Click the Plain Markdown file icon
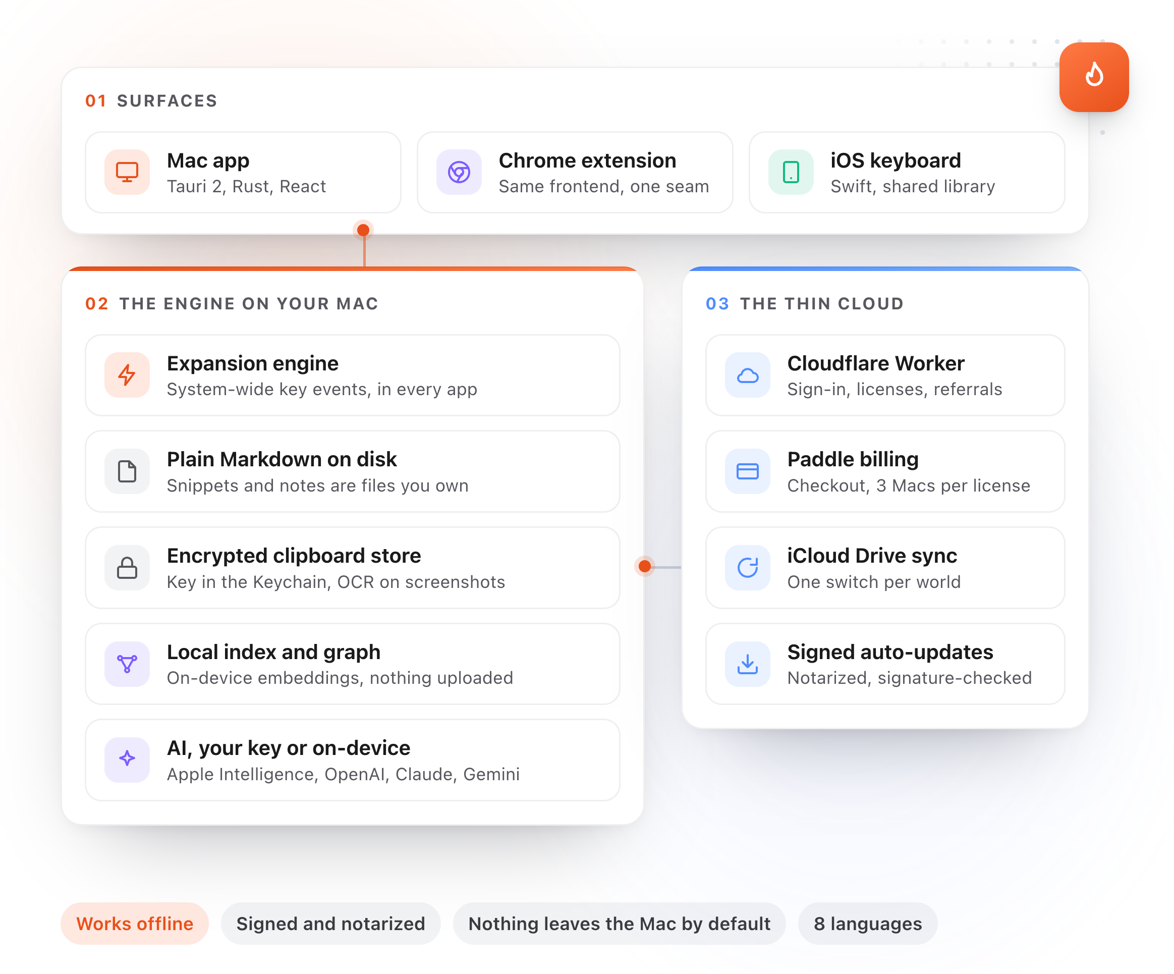Screen dimensions: 1174x974 pyautogui.click(x=127, y=471)
